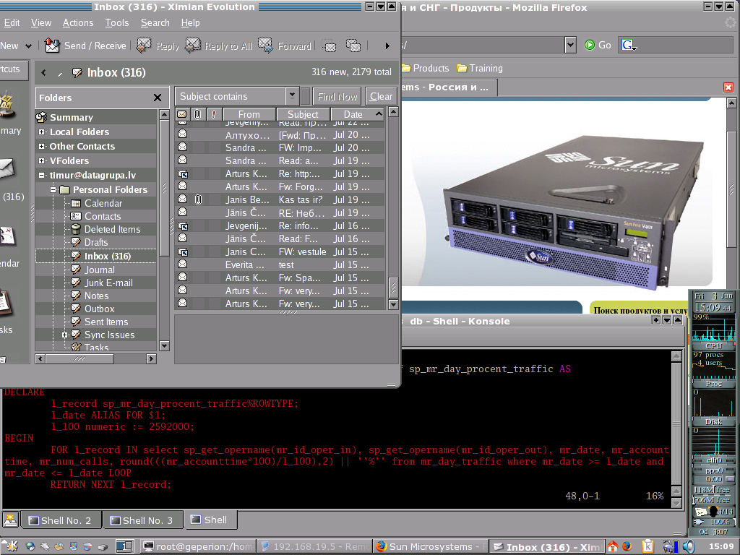Expand the VFolders tree node
Image resolution: width=740 pixels, height=555 pixels.
click(x=41, y=161)
